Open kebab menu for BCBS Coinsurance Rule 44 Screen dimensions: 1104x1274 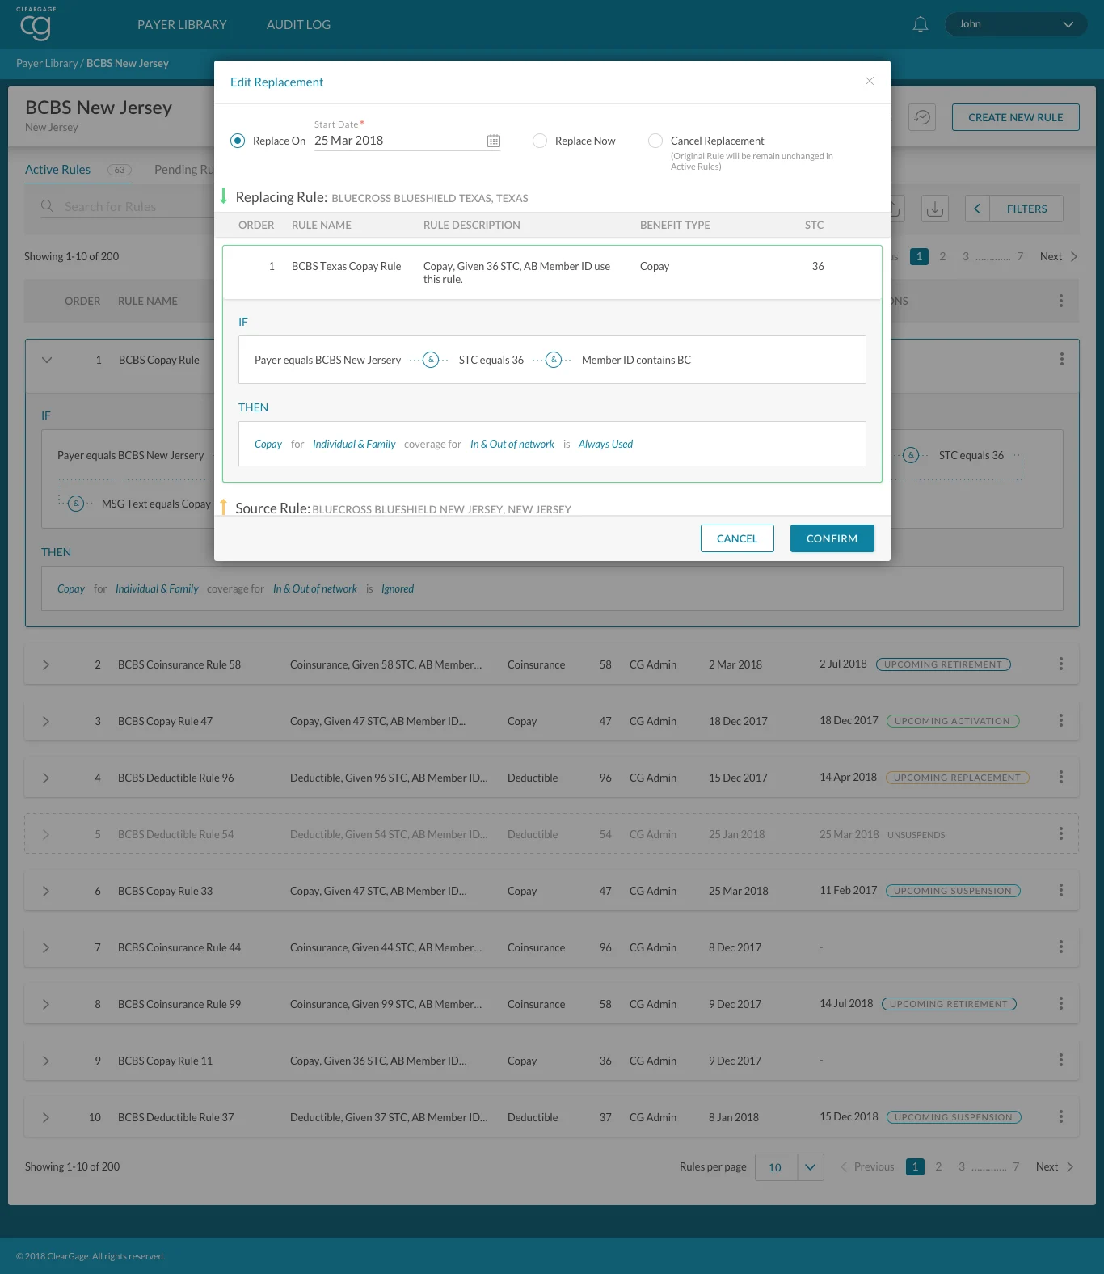click(1061, 947)
